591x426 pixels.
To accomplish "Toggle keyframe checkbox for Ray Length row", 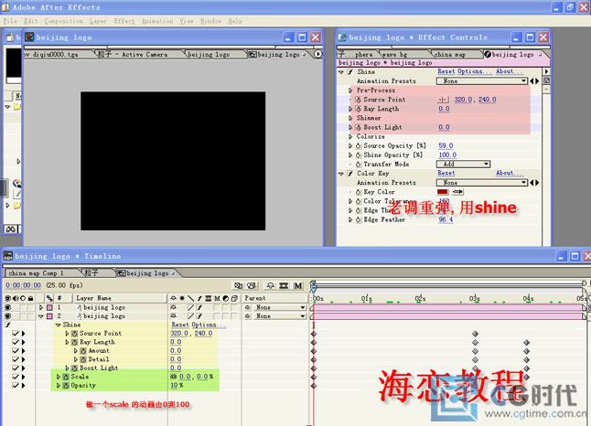I will tap(16, 342).
